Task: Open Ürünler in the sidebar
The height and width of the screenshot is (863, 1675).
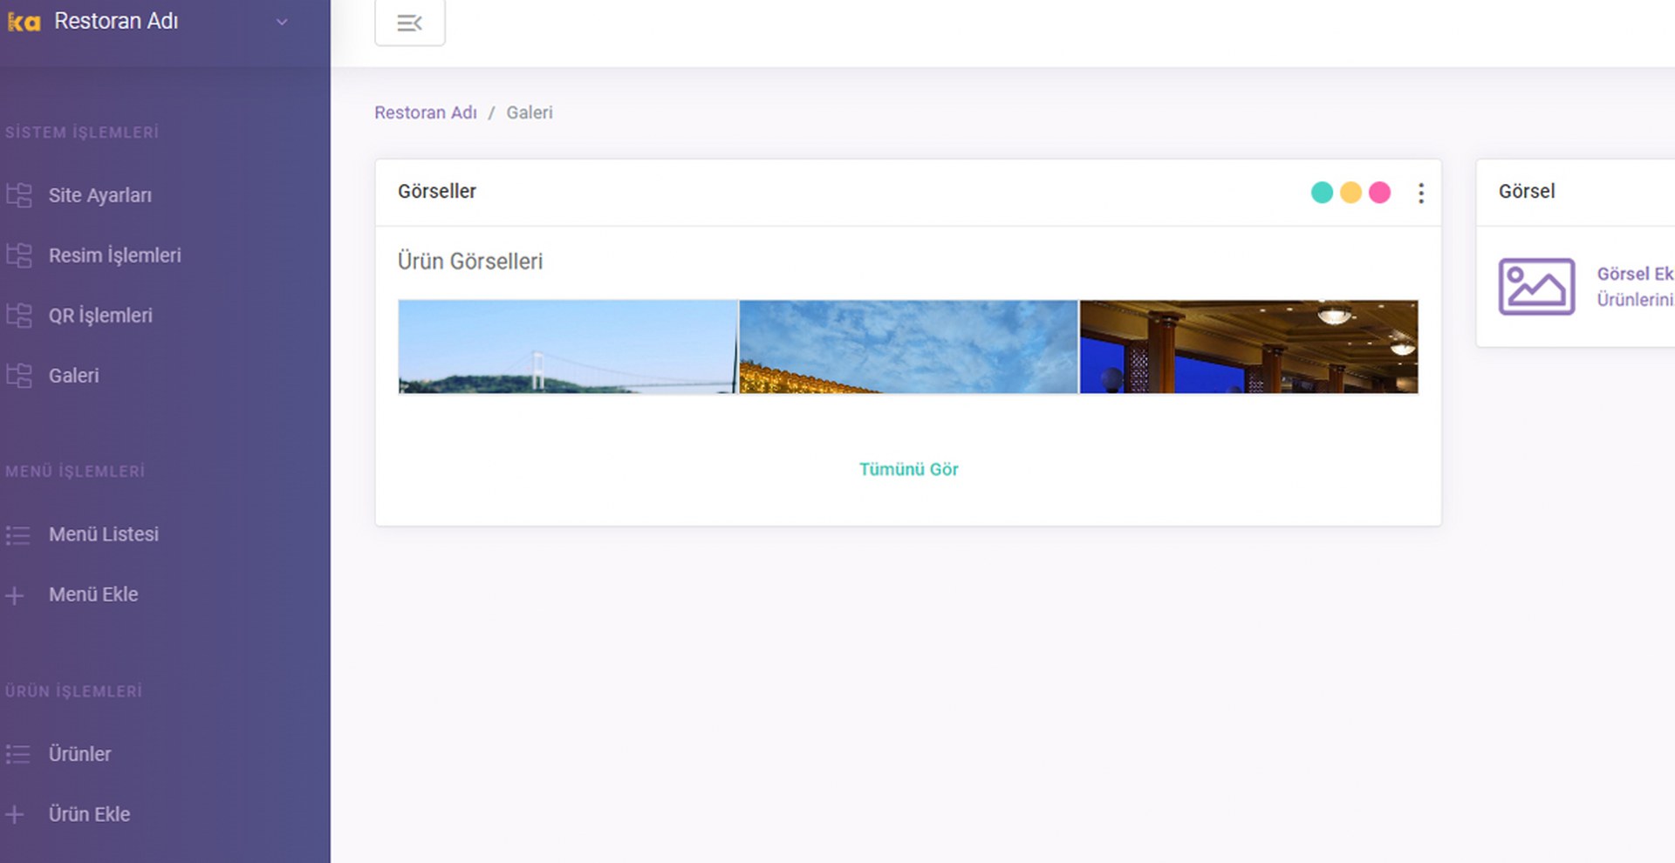Action: [80, 754]
